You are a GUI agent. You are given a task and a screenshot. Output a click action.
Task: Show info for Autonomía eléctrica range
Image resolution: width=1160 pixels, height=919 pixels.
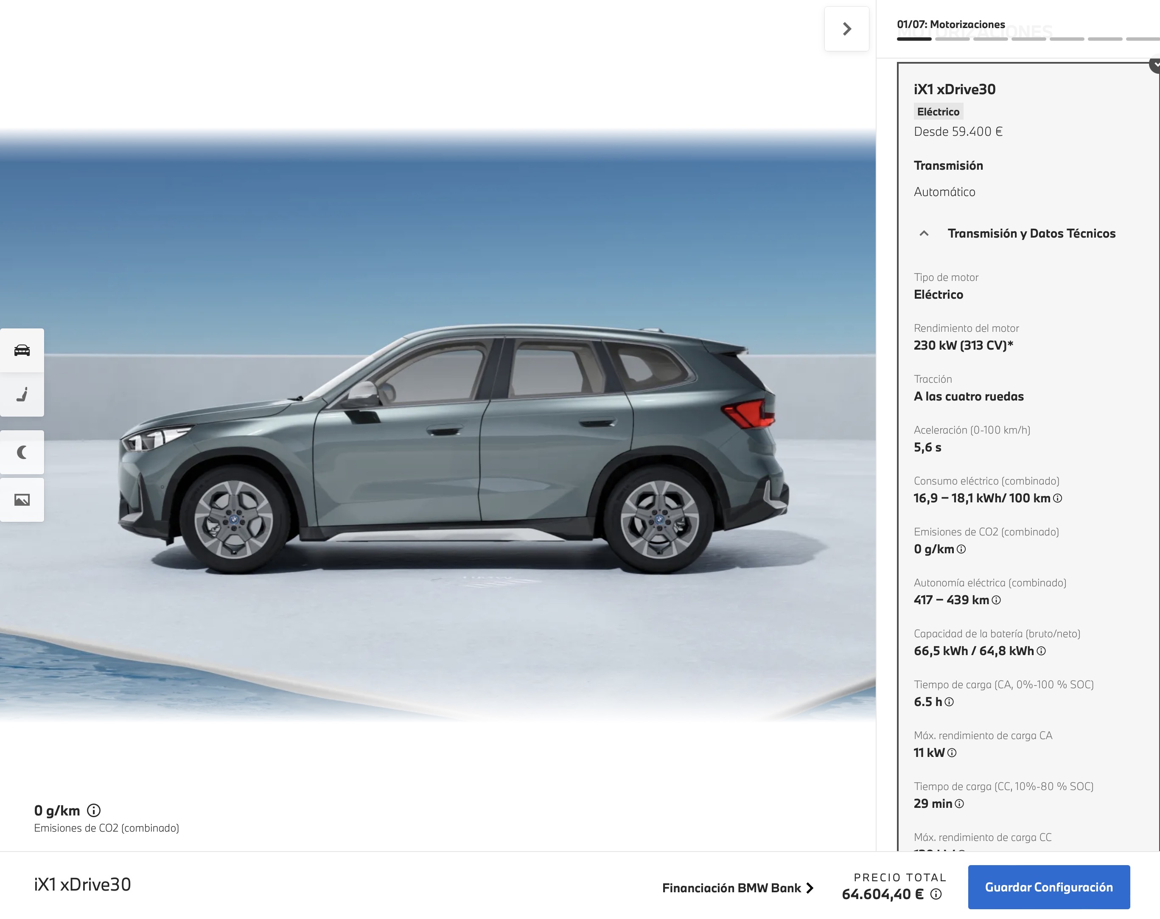point(996,600)
